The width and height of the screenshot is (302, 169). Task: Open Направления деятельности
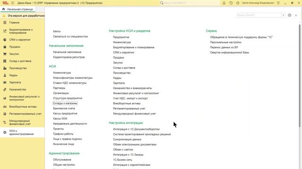click(x=70, y=123)
